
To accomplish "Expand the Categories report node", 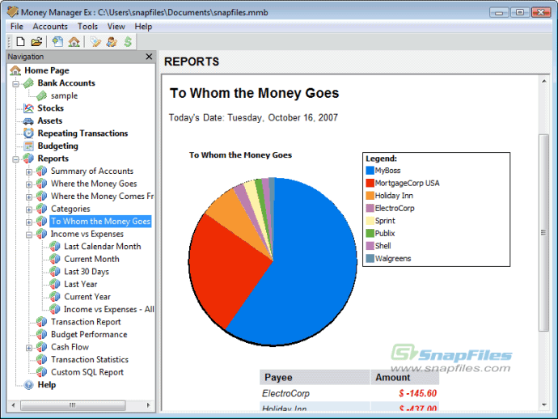I will point(29,209).
